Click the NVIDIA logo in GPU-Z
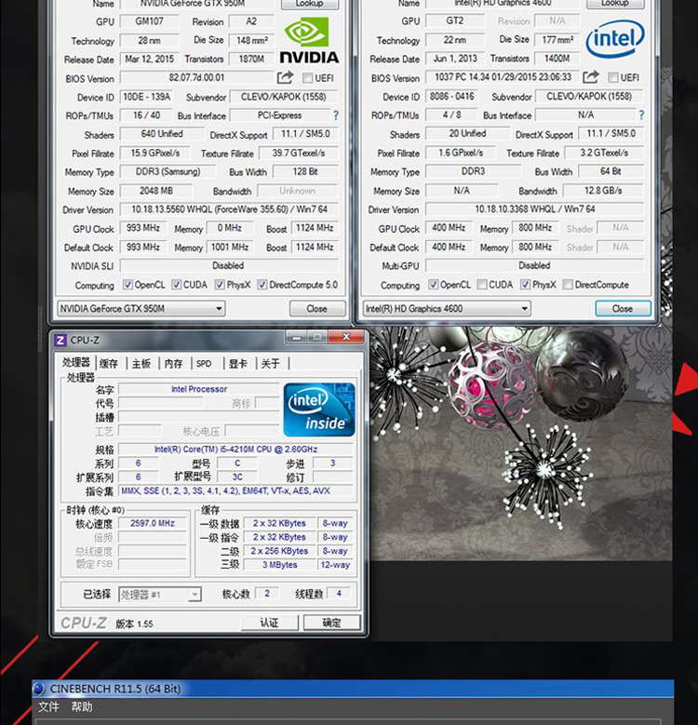Viewport: 698px width, 725px height. (309, 40)
